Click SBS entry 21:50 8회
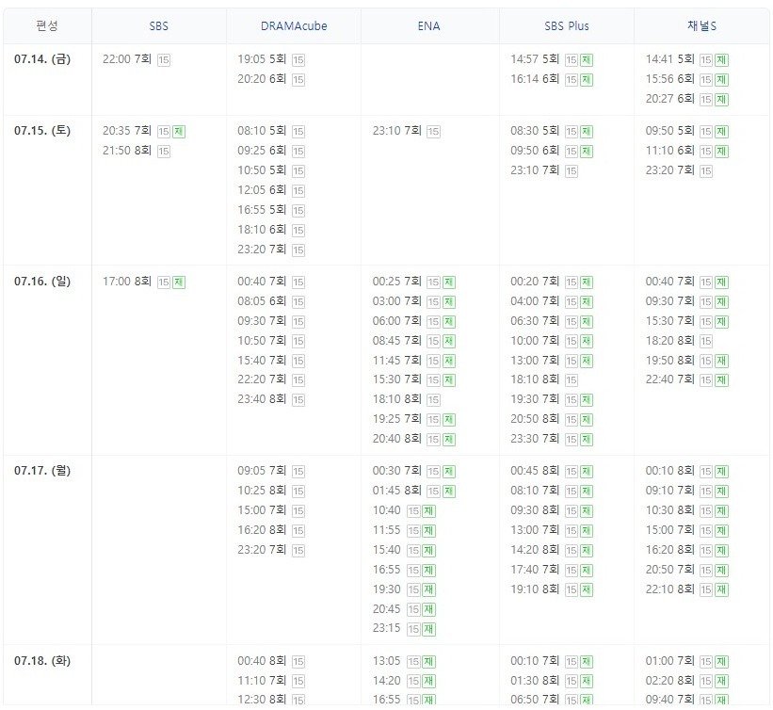The image size is (773, 710). pos(127,151)
